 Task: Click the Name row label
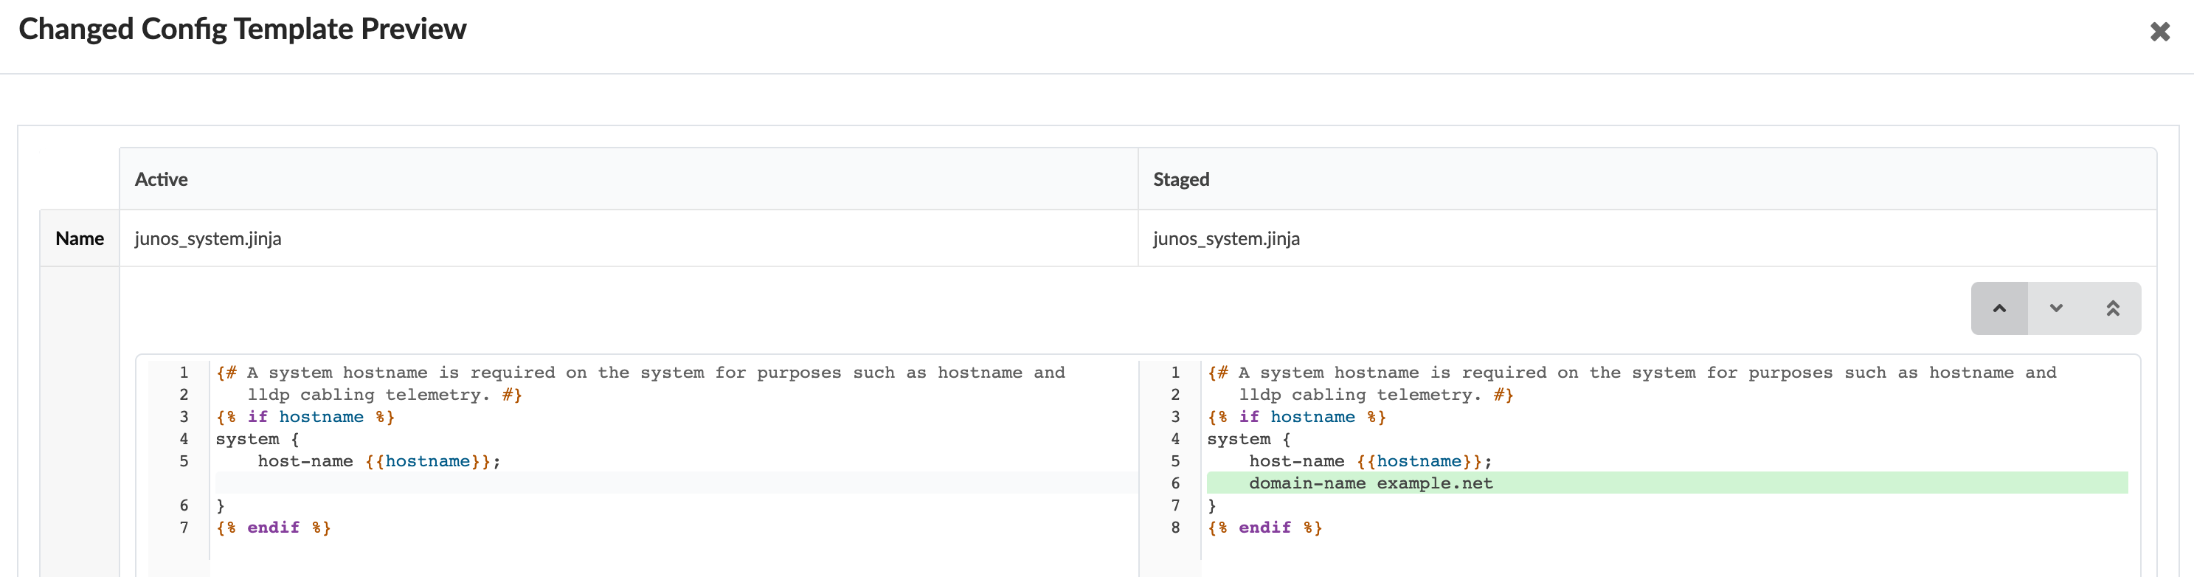[x=79, y=238]
